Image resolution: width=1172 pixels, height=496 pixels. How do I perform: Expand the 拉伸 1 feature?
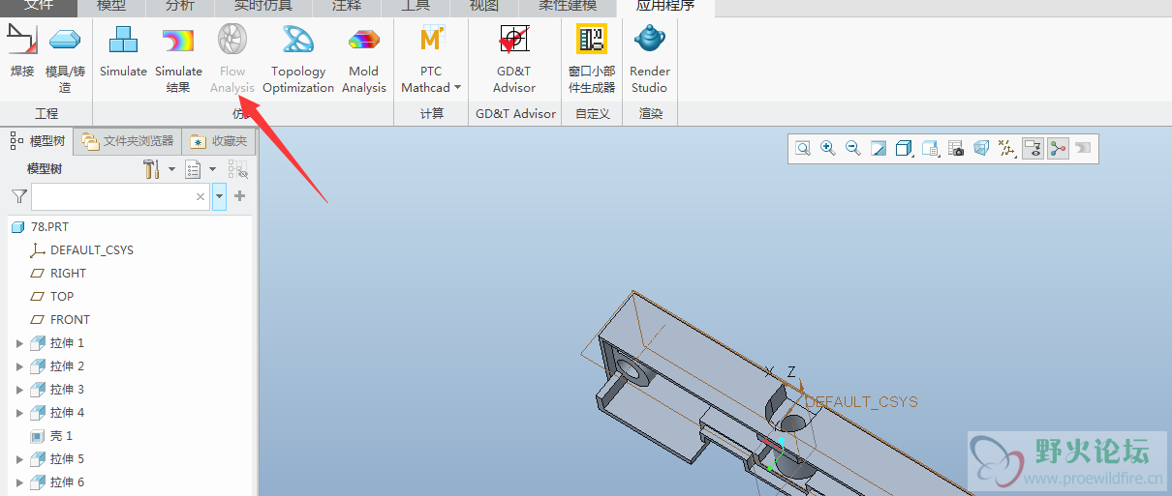[x=19, y=343]
